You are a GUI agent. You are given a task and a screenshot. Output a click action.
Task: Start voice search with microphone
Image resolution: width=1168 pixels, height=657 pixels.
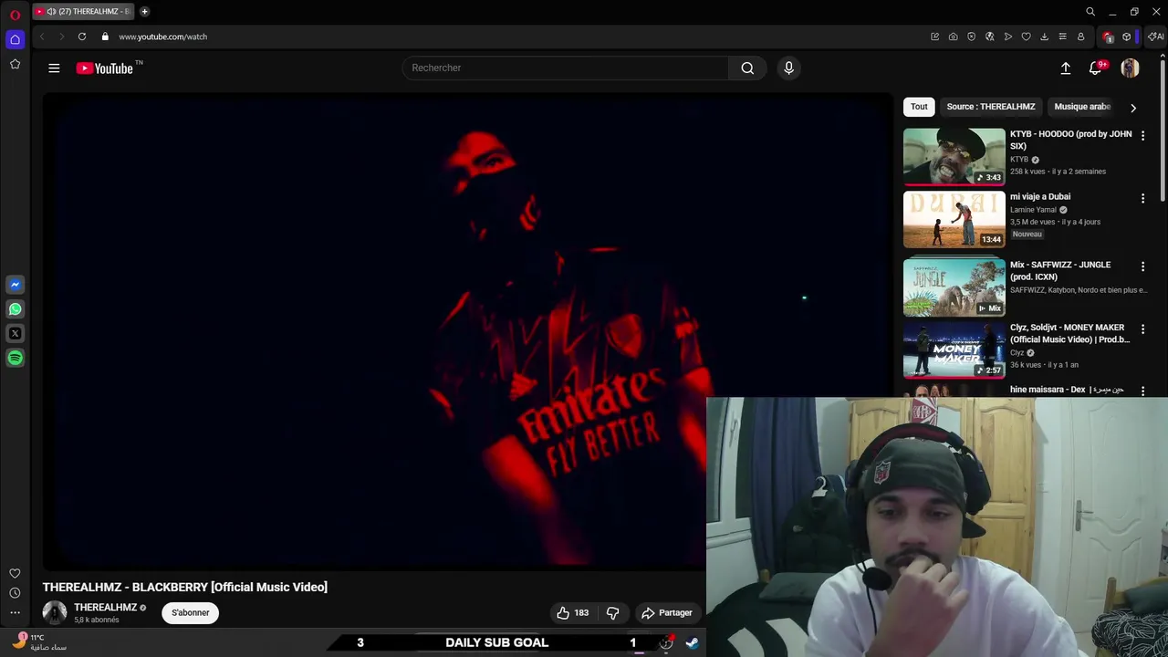click(789, 68)
